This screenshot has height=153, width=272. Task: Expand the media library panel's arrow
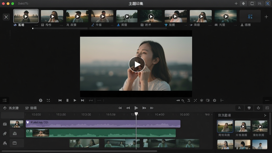[x=265, y=115]
